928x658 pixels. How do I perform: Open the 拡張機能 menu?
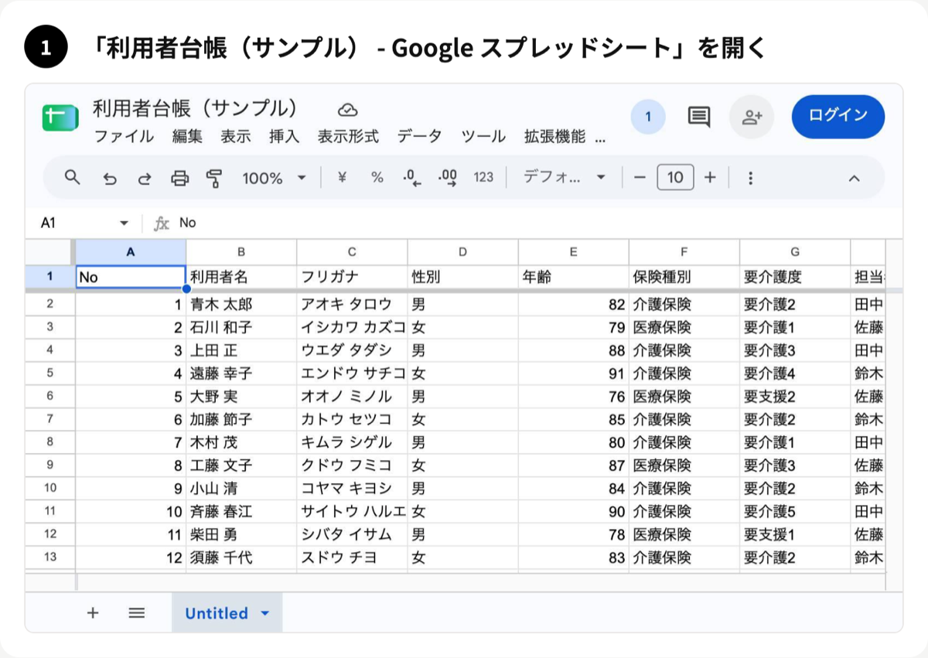coord(554,137)
